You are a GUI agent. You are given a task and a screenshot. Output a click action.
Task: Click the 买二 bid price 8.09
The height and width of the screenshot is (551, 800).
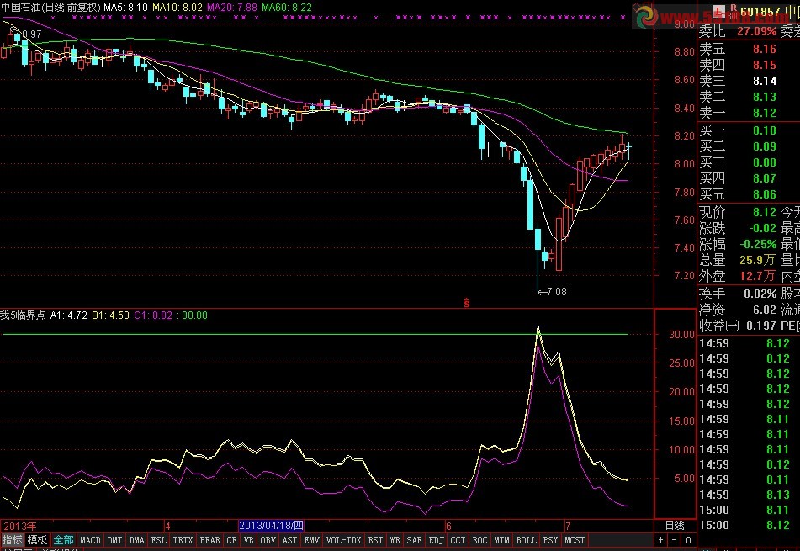point(765,146)
